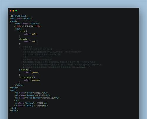Click the meta charset="UTF-8" line
The width and height of the screenshot is (147, 119).
coord(27,24)
